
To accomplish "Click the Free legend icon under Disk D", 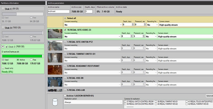I will (31, 37).
